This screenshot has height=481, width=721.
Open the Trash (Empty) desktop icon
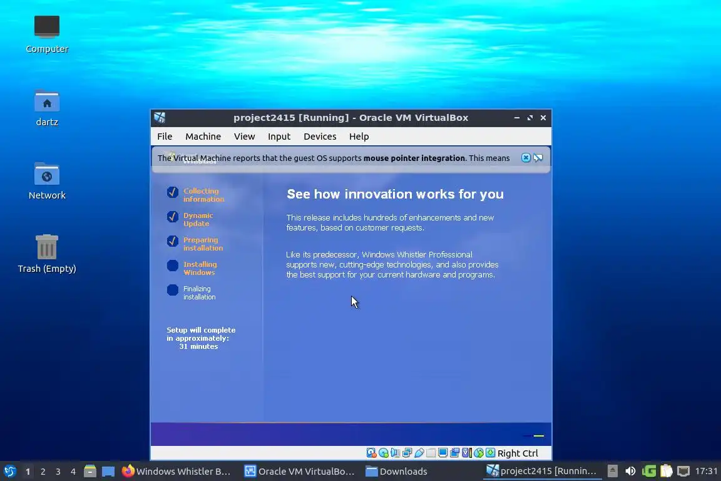pyautogui.click(x=47, y=254)
